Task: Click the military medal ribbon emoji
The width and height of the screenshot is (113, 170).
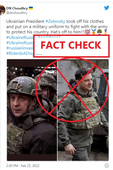Action: click(x=105, y=32)
